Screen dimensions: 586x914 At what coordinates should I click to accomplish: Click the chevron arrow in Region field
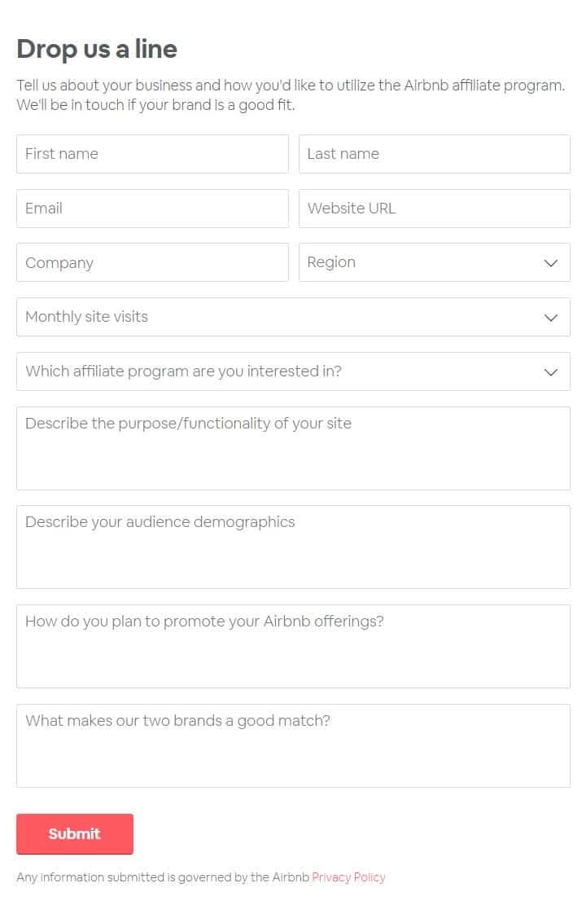[x=550, y=263]
